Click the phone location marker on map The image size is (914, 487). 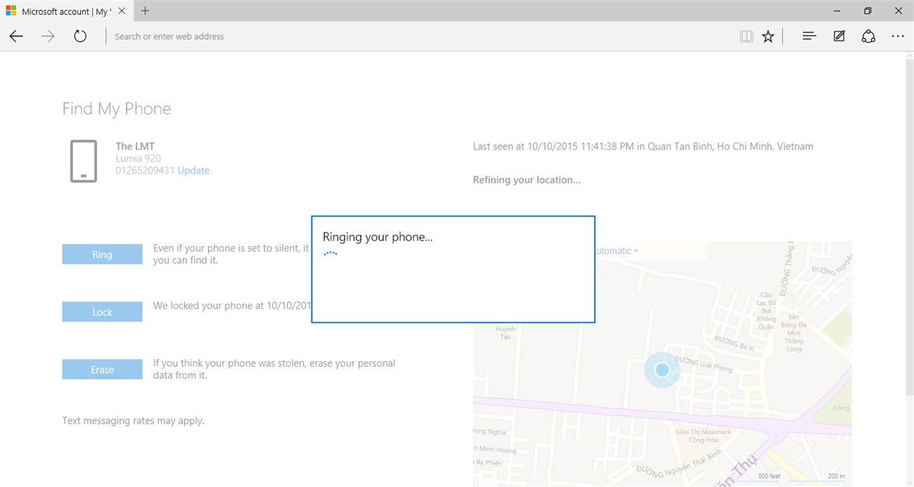662,370
